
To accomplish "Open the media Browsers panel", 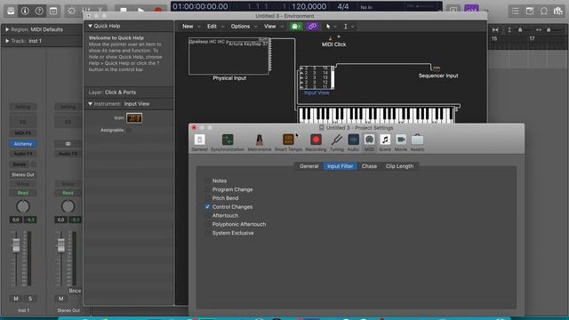I will pyautogui.click(x=557, y=11).
